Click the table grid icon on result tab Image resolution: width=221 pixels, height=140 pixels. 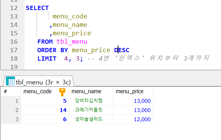10,81
